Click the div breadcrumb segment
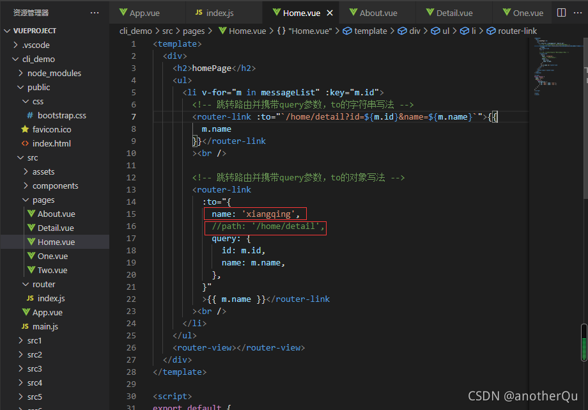This screenshot has width=588, height=410. 415,31
